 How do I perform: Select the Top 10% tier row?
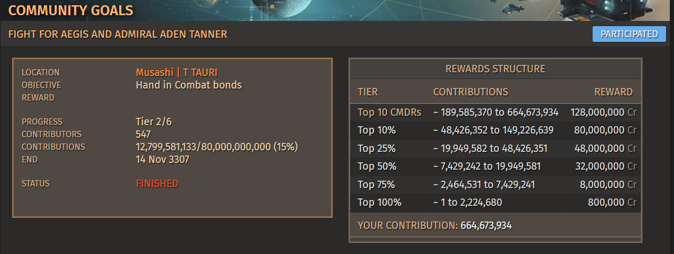pos(496,130)
